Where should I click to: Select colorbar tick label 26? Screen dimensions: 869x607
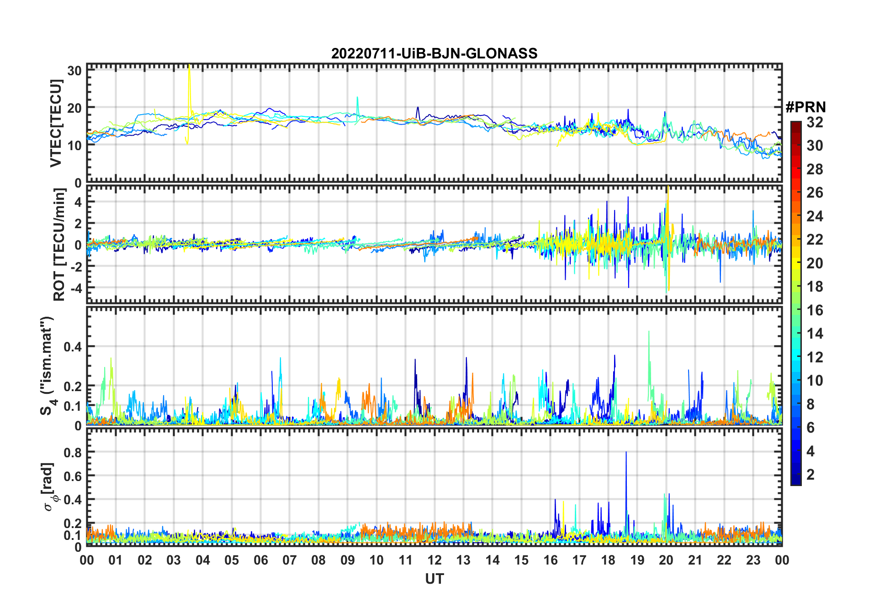point(815,193)
